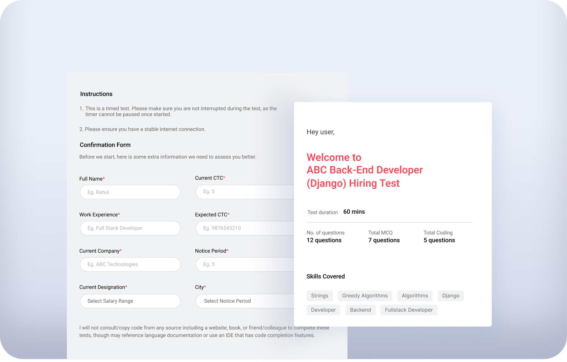
Task: Click the Welcome to hiring test title
Action: pyautogui.click(x=365, y=170)
